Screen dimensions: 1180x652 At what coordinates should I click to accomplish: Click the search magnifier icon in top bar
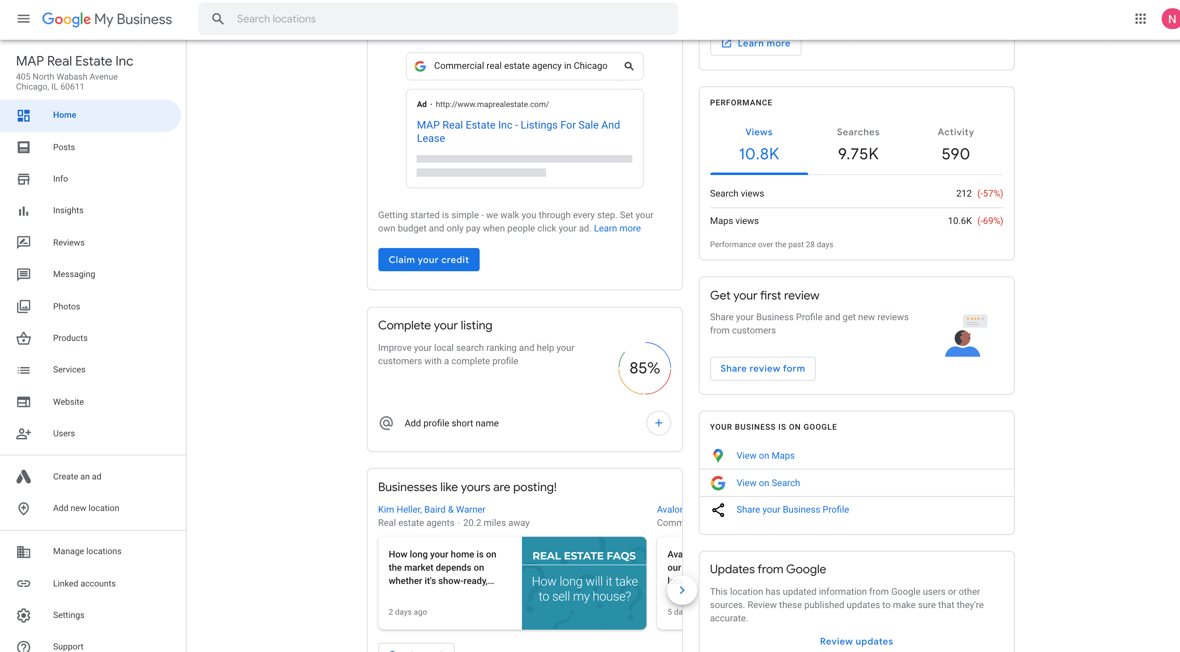coord(217,19)
